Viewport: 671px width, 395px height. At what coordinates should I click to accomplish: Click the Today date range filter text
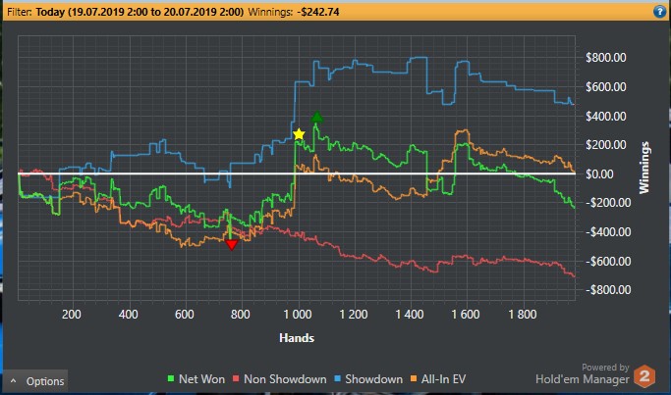140,12
